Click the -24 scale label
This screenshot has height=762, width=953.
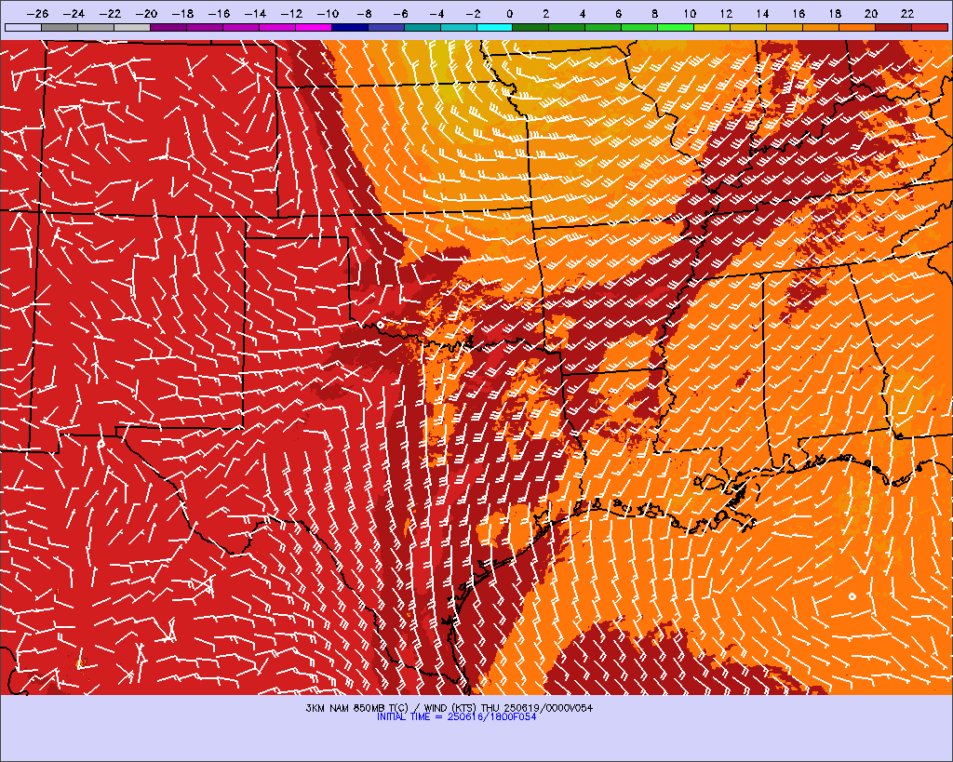click(x=74, y=13)
